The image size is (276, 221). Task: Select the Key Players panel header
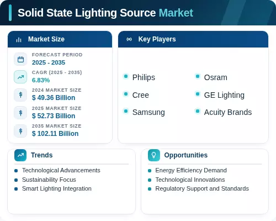(x=193, y=39)
